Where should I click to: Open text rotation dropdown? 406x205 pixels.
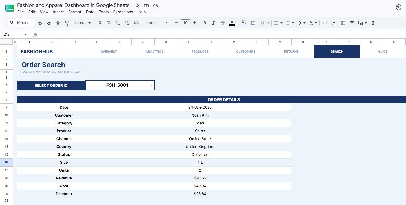313,23
